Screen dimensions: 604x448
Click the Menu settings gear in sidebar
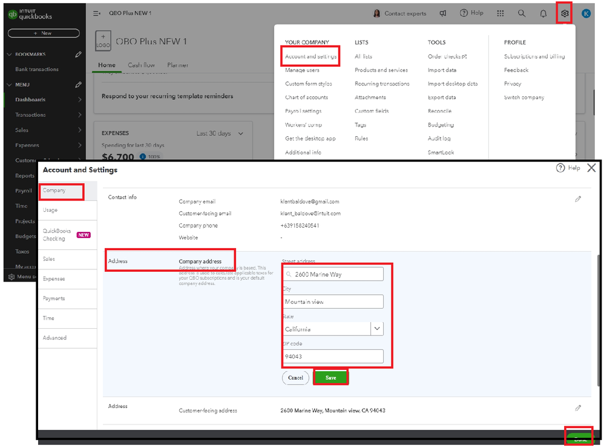pyautogui.click(x=11, y=277)
